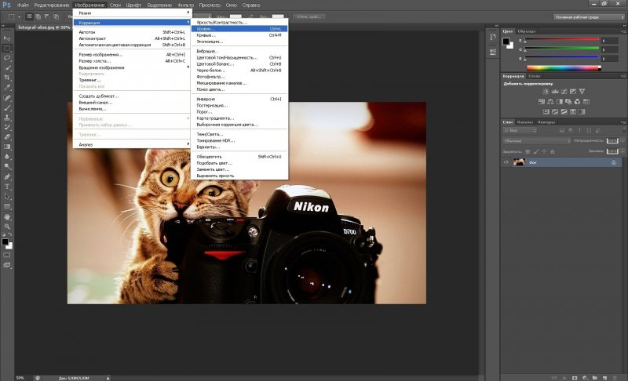Toggle lock image pixels (brush icon)

tap(536, 151)
